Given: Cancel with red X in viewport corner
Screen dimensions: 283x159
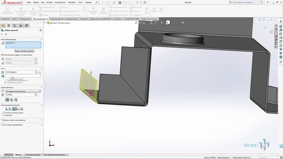Looking at the screenshot, I should pyautogui.click(x=271, y=32).
